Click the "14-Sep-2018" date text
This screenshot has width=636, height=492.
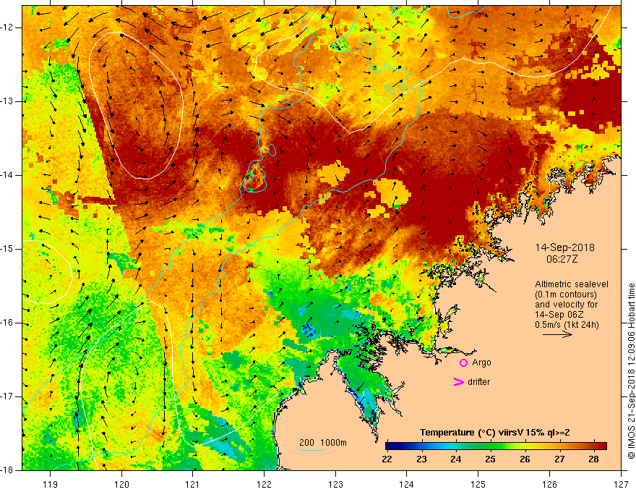[x=564, y=247]
